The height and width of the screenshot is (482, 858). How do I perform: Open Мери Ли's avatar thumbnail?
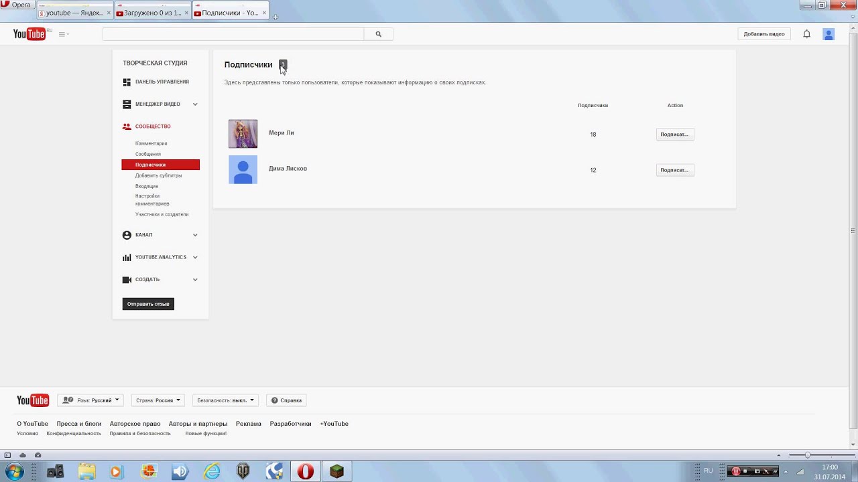click(x=243, y=134)
